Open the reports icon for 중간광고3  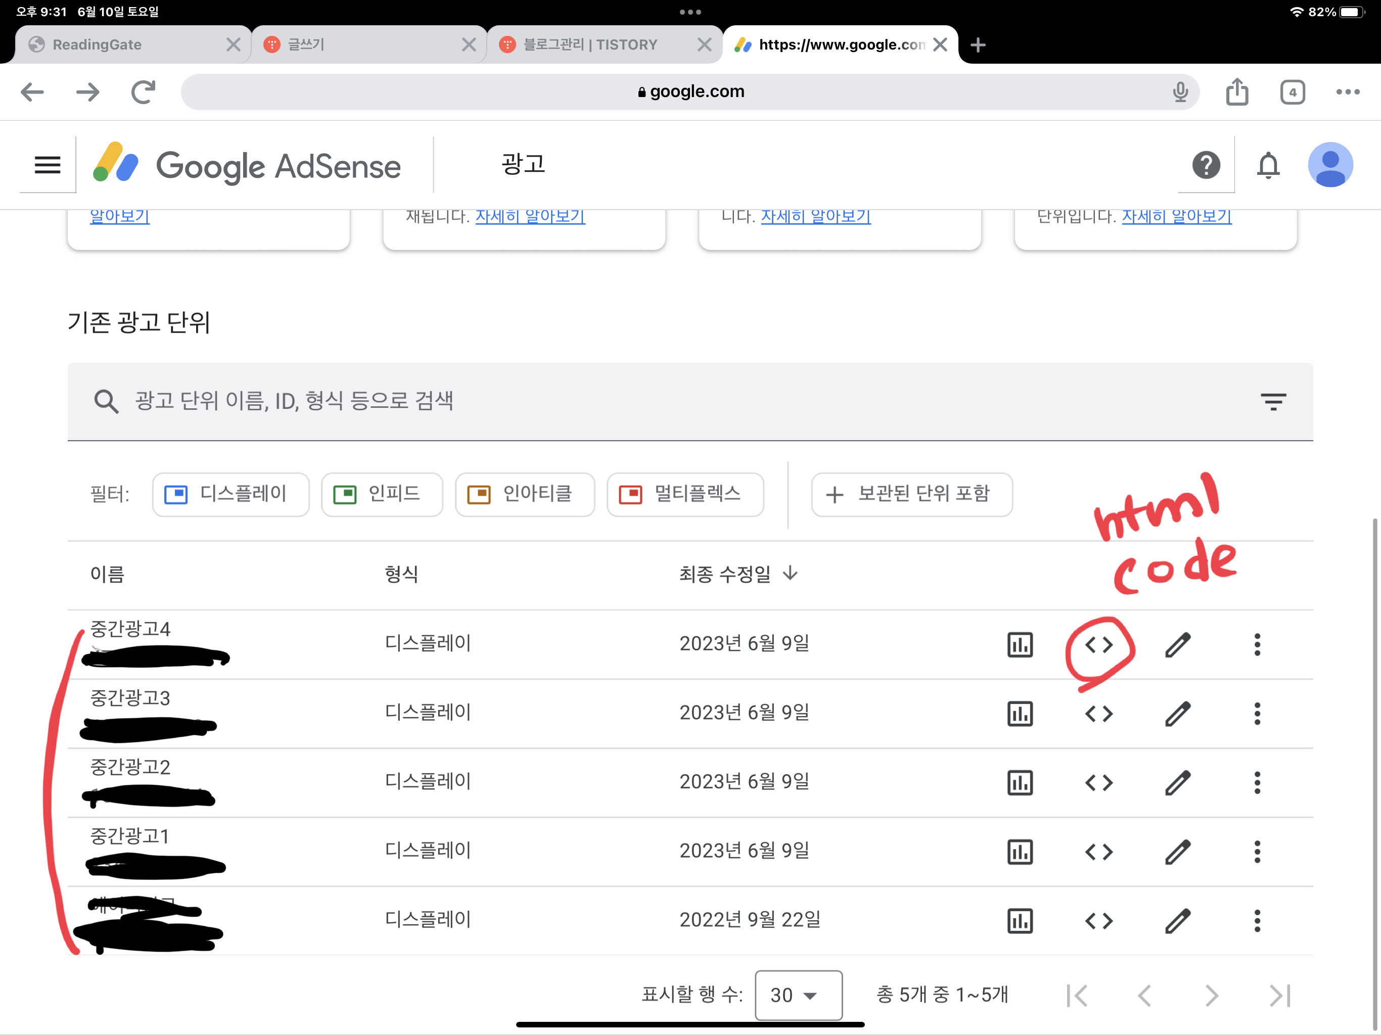coord(1020,714)
